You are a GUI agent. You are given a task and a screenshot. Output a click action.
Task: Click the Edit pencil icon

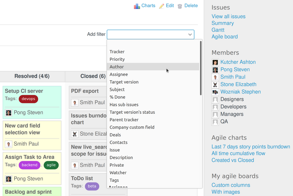tap(162, 6)
